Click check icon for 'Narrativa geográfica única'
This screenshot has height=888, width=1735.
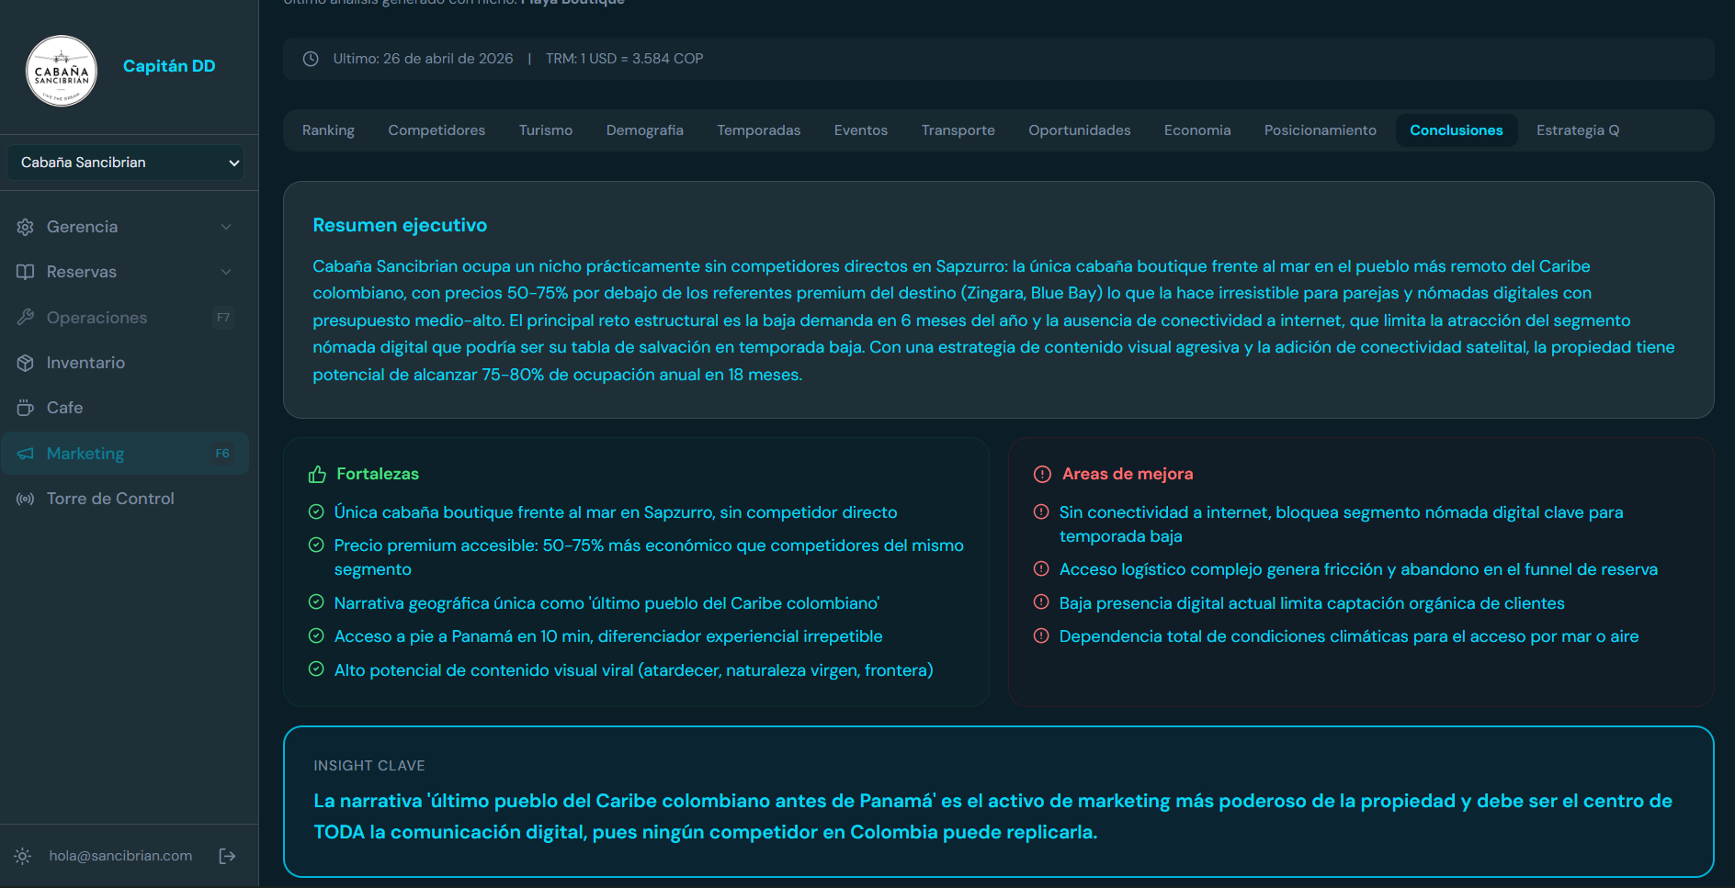[x=316, y=602]
